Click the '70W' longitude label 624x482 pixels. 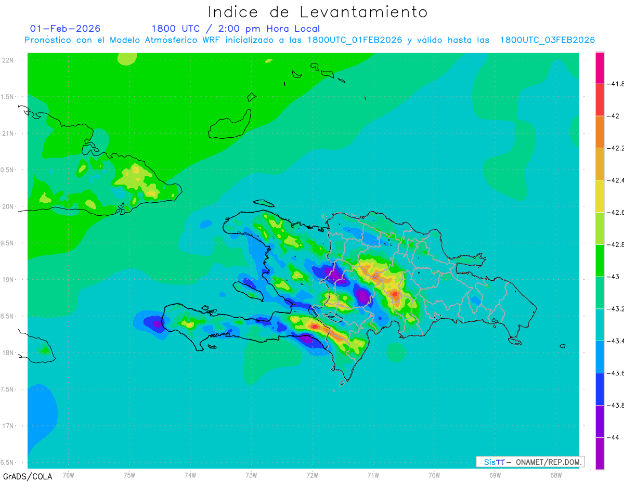pos(434,475)
